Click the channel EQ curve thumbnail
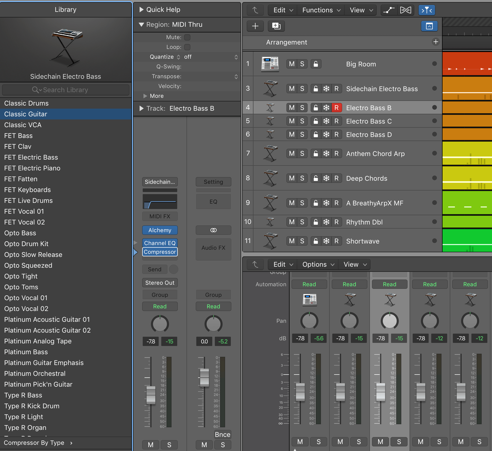The width and height of the screenshot is (492, 451). tap(160, 201)
